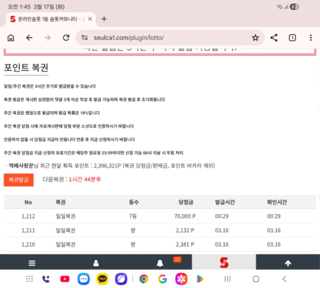Tap the red S logo in bottom bar
The width and height of the screenshot is (320, 288).
pos(224,262)
